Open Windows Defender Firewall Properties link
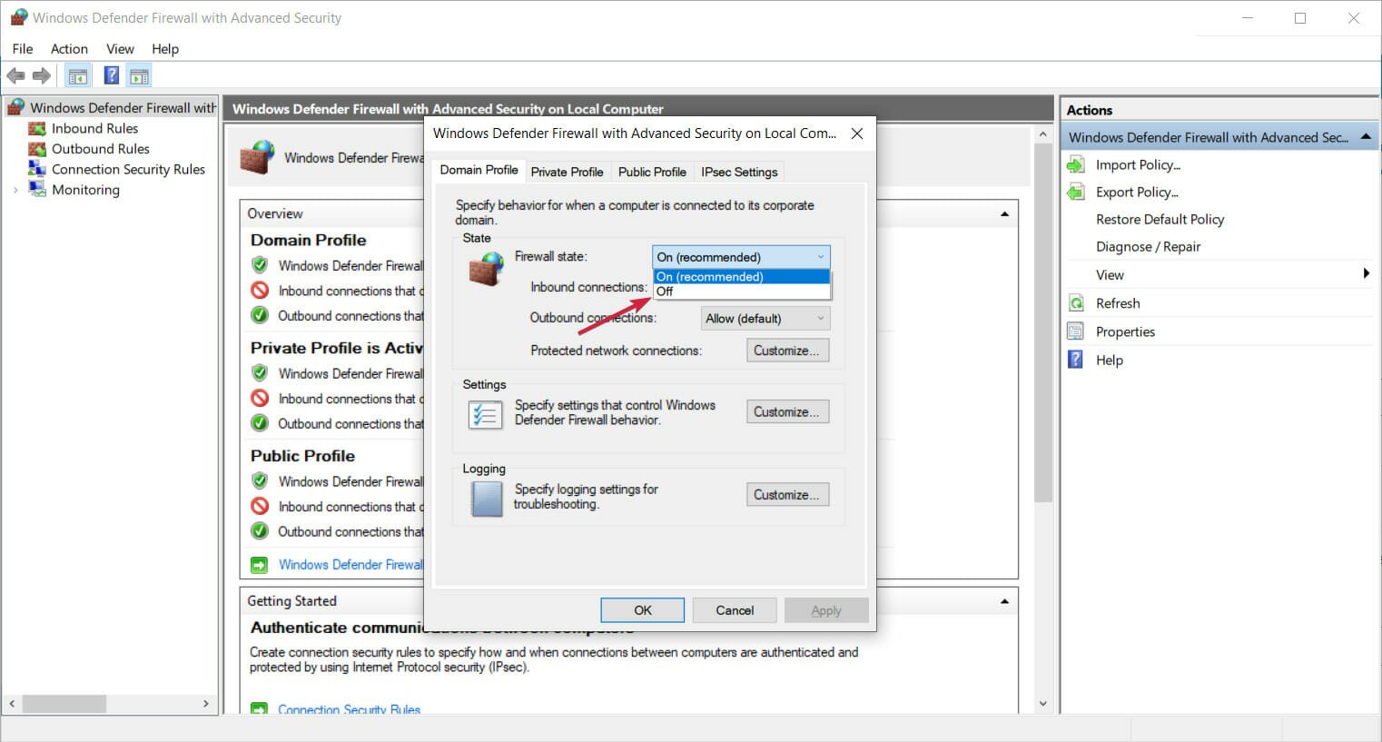This screenshot has width=1382, height=742. [350, 565]
